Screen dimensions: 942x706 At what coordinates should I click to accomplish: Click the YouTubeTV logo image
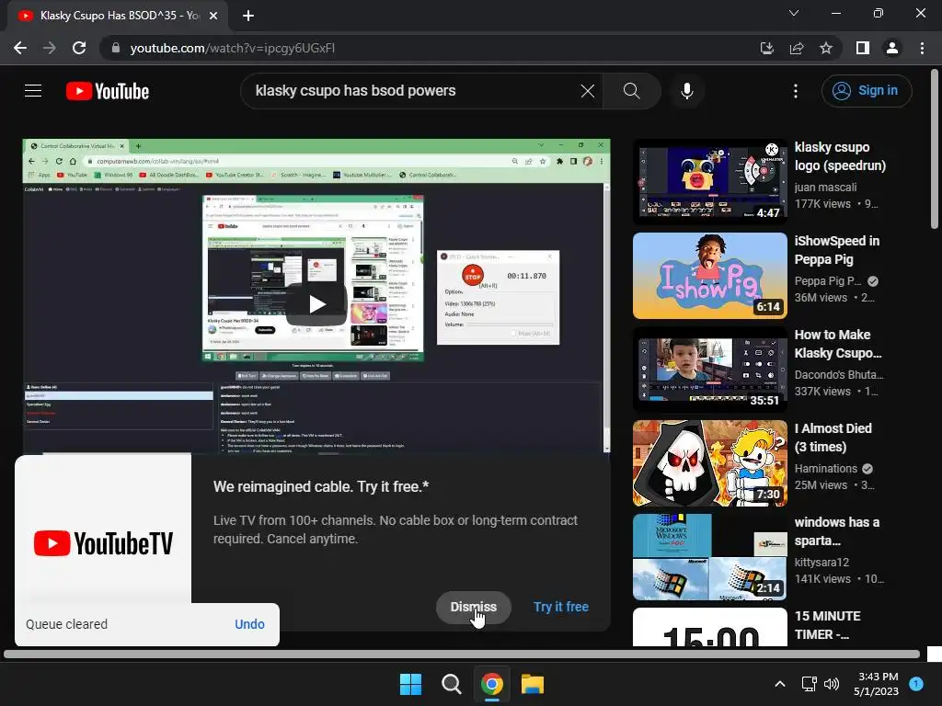pyautogui.click(x=103, y=543)
